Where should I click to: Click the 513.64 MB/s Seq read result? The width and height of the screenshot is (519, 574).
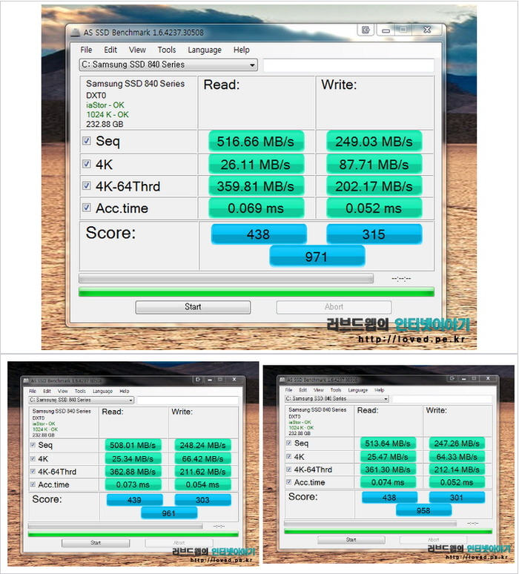click(x=388, y=443)
